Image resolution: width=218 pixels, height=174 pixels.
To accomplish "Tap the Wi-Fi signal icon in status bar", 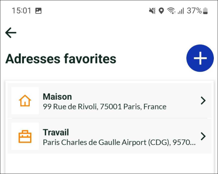I will pos(171,11).
